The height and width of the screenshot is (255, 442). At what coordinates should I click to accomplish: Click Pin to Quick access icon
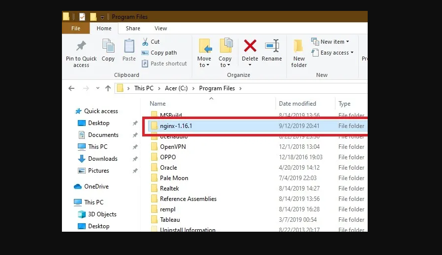pos(81,46)
